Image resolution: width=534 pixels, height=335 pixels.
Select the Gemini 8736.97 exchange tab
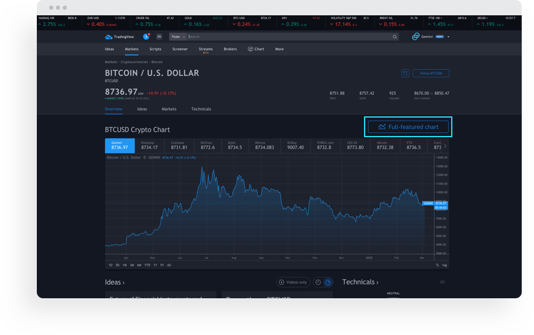tap(120, 146)
